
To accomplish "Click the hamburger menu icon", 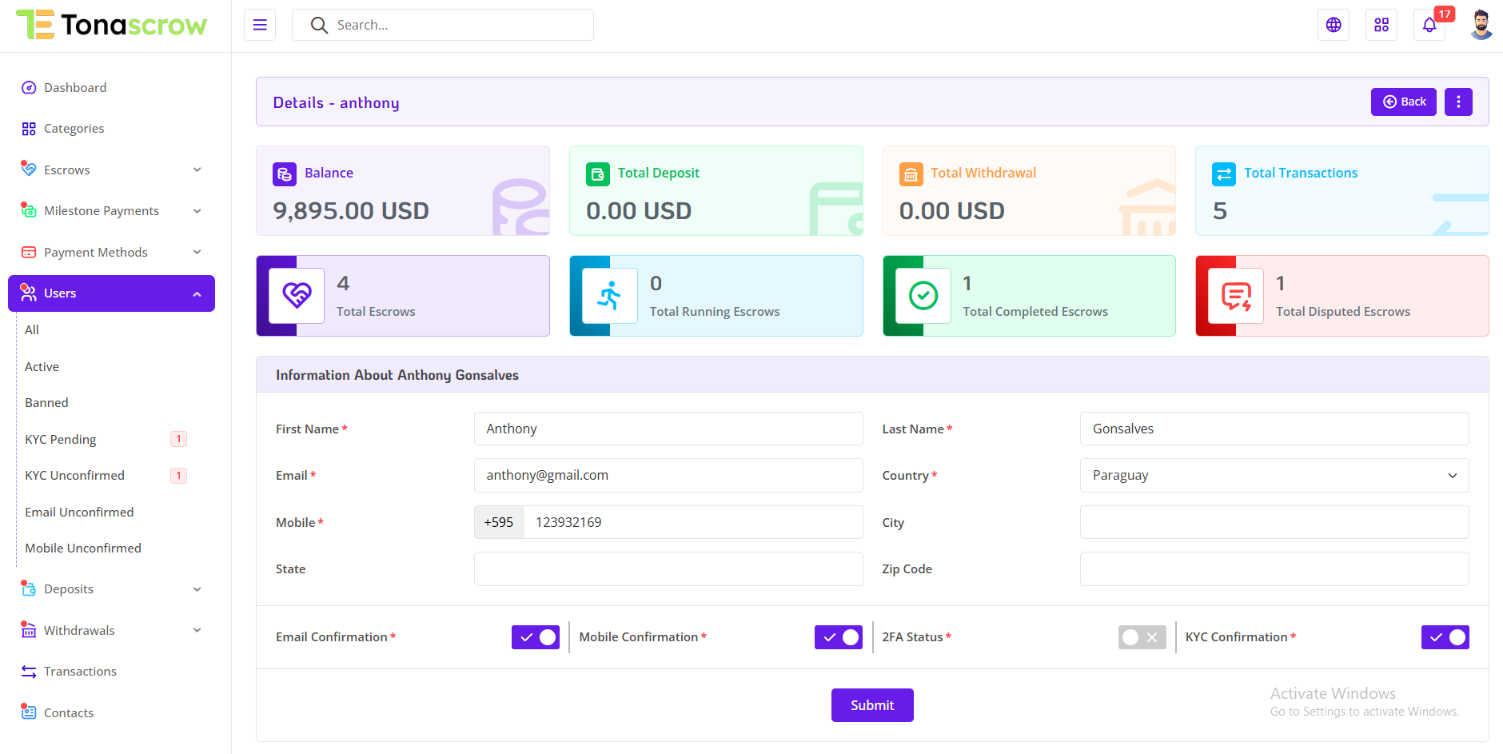I will 260,25.
